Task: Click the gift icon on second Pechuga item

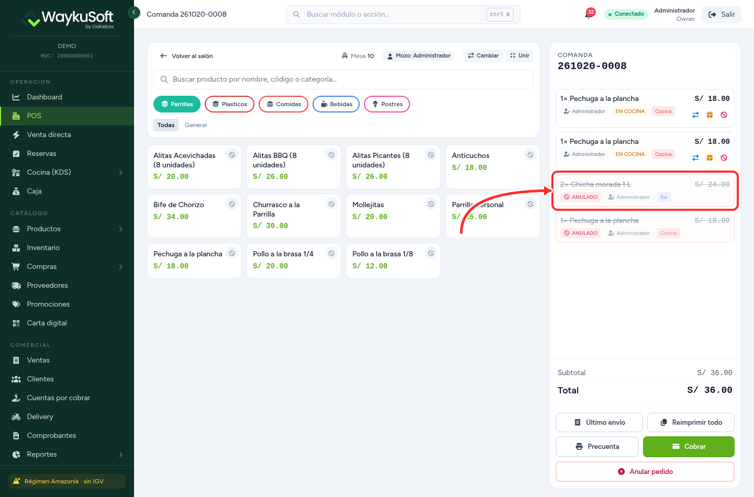Action: click(710, 158)
